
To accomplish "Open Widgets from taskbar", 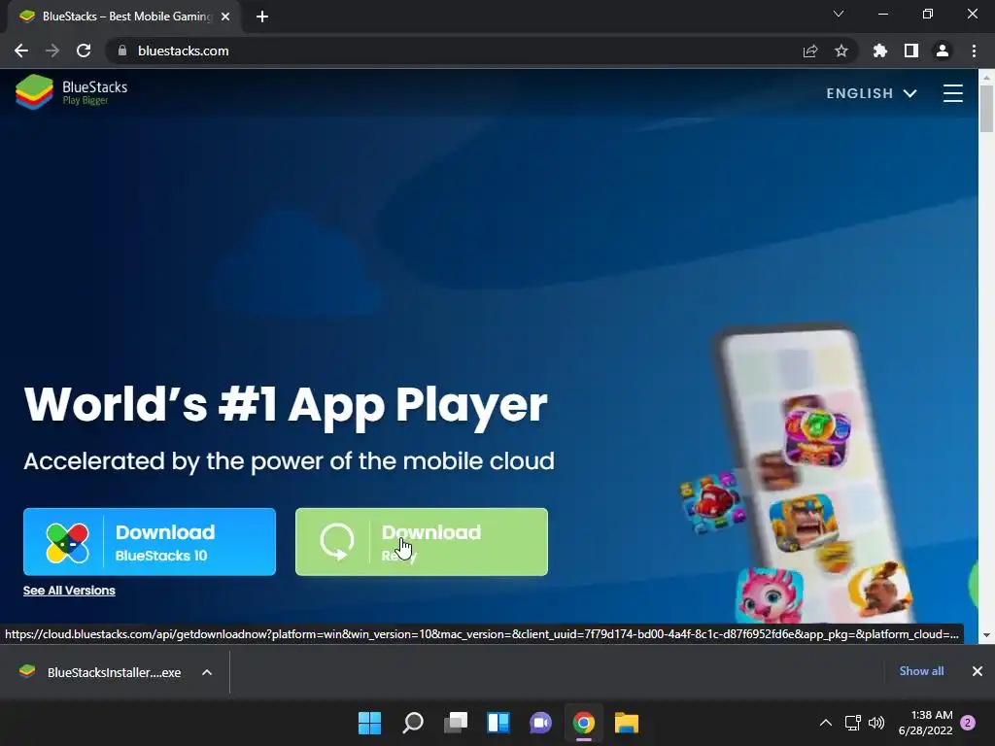I will click(498, 723).
